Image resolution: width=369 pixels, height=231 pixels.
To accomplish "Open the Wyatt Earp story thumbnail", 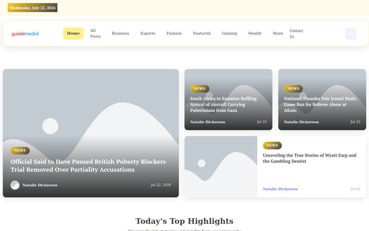I will coord(221,167).
